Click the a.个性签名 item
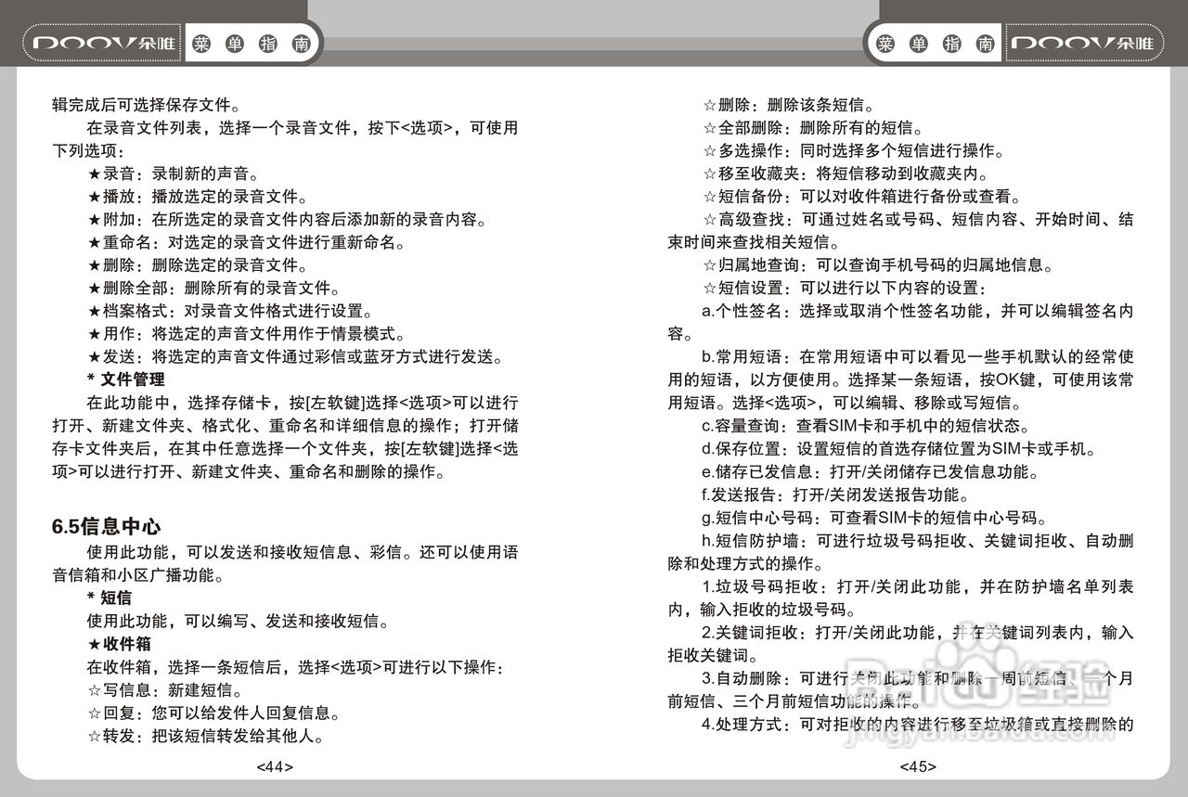The image size is (1188, 797). tap(900, 323)
